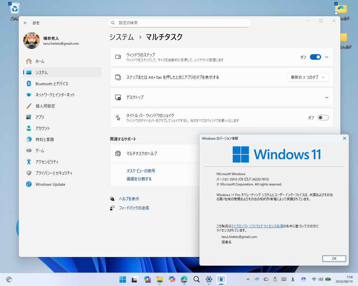Click OK in the version dialog
The width and height of the screenshot is (358, 286).
pos(334,259)
